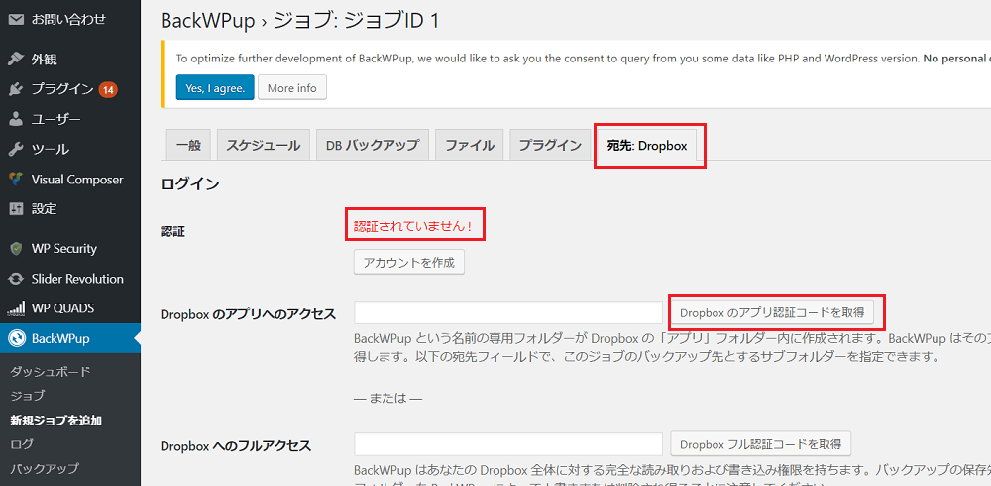Click the WP QUADS bar chart icon

pyautogui.click(x=16, y=308)
